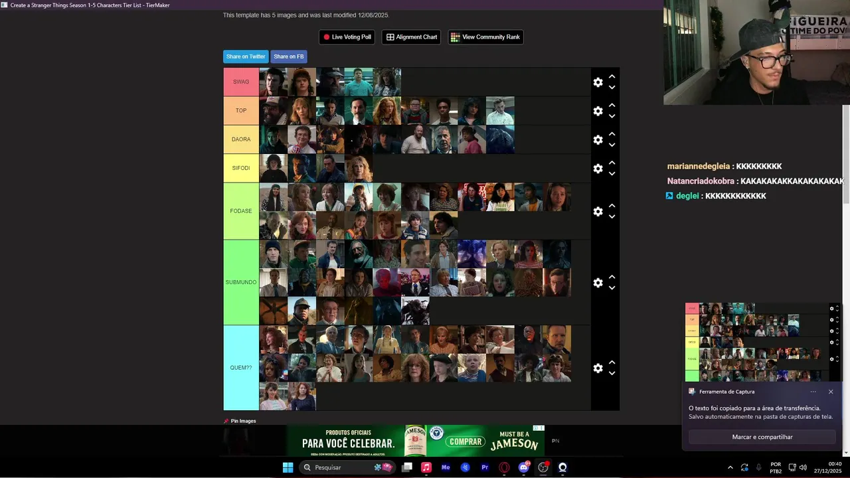Move the QUEM?? tier down
This screenshot has width=850, height=478.
coord(612,373)
